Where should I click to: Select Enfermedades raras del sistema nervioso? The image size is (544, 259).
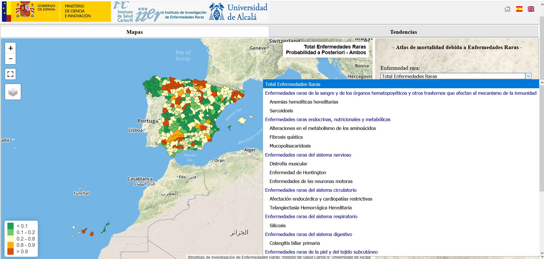pyautogui.click(x=401, y=155)
